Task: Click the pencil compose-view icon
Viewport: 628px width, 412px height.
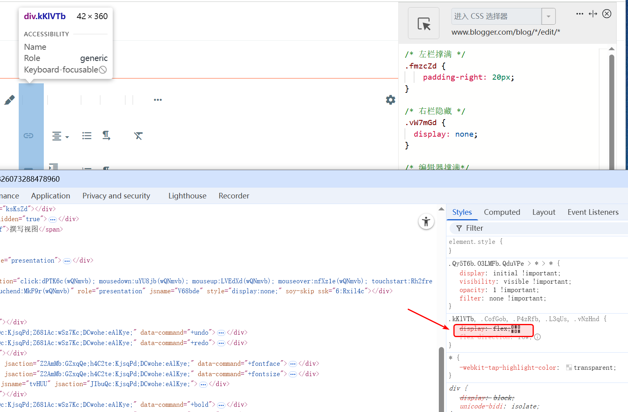Action: [x=10, y=100]
